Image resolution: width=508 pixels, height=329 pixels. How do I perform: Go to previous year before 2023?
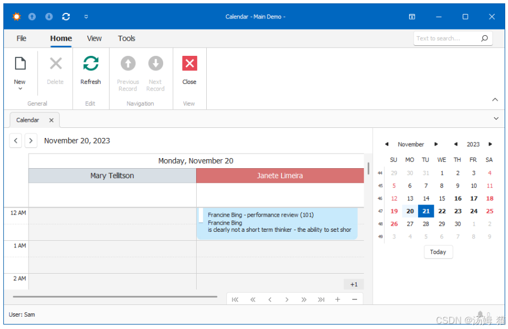pos(456,144)
